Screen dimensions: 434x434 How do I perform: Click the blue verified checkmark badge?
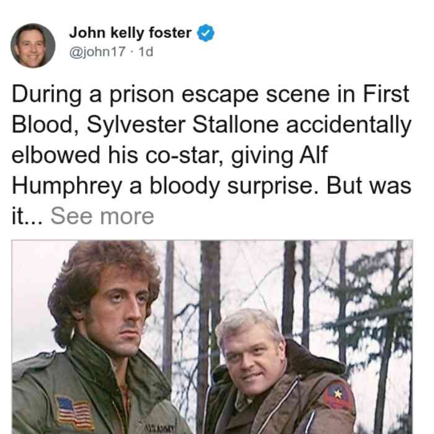point(205,33)
